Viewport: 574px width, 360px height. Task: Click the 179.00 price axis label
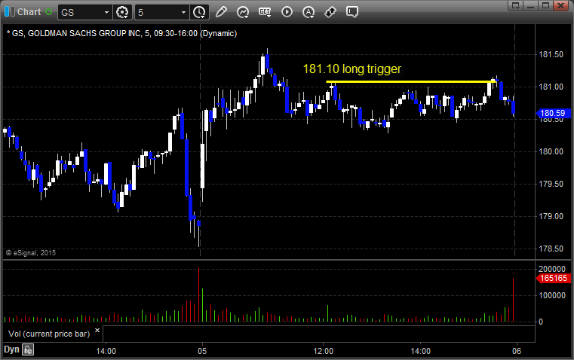[551, 216]
